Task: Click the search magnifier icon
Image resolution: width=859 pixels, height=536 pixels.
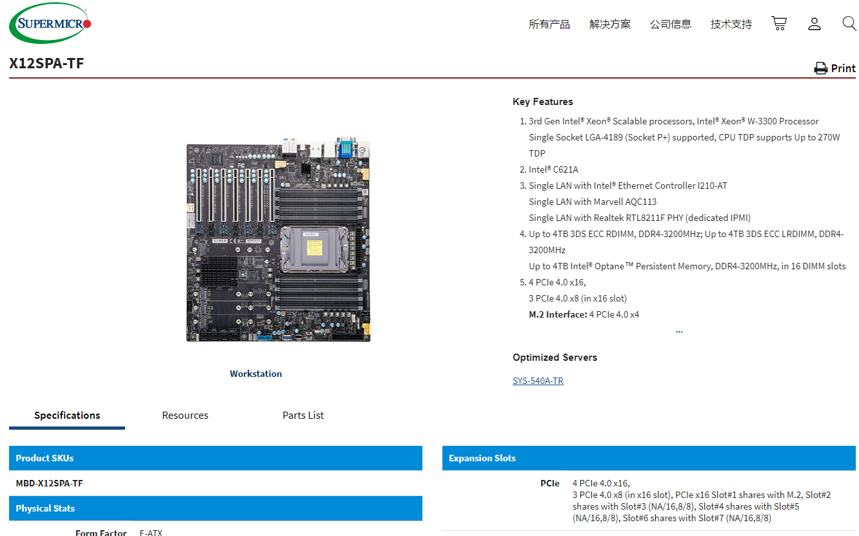Action: tap(849, 24)
